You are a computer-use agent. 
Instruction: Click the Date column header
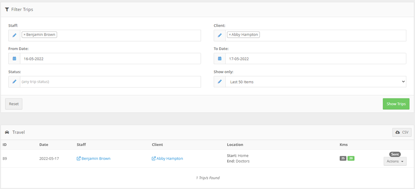click(x=44, y=145)
